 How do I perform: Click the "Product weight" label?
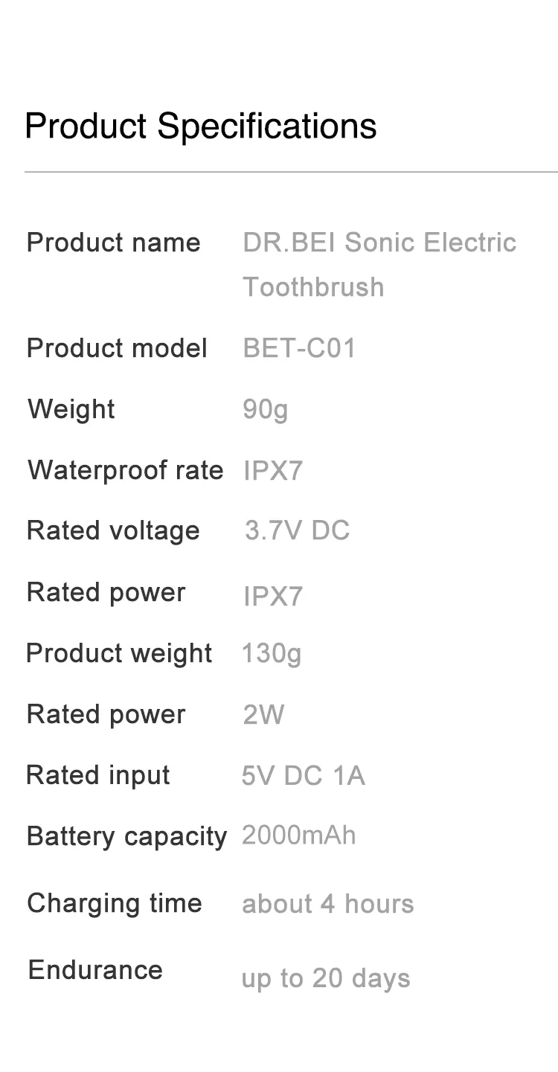(119, 653)
